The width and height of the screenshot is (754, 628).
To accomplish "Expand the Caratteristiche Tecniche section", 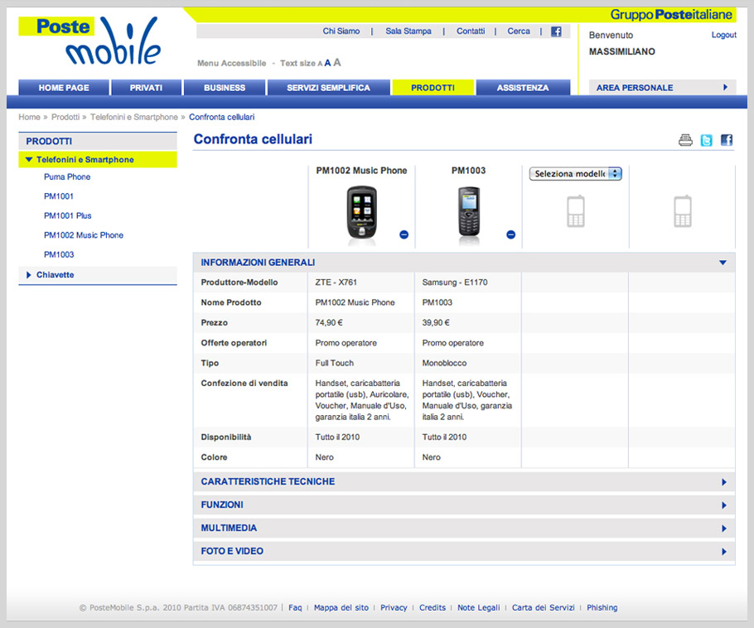I will [464, 482].
